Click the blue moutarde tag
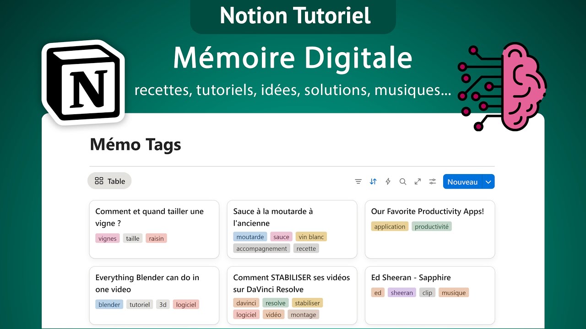 click(x=250, y=237)
